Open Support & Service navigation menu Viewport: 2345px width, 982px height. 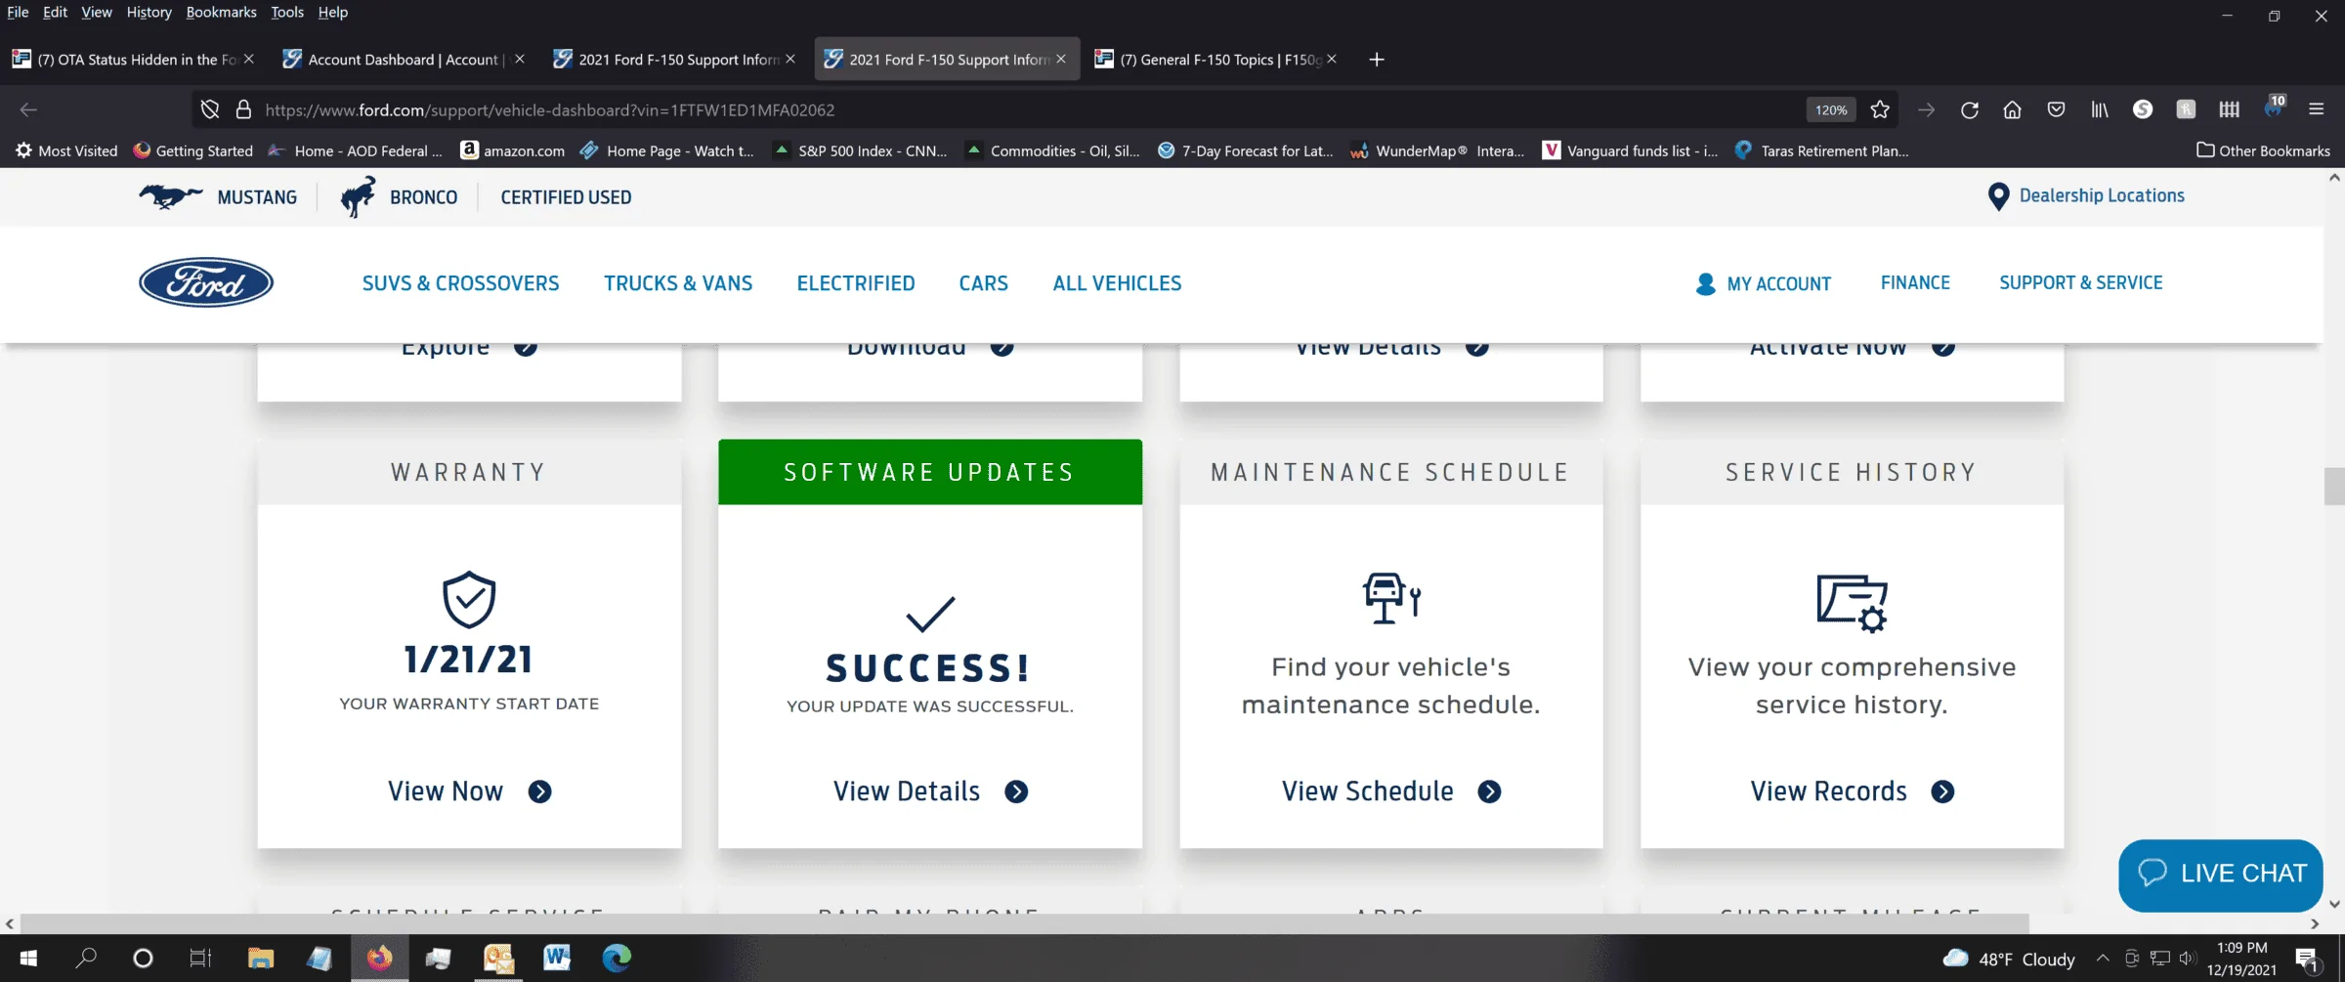(2080, 282)
